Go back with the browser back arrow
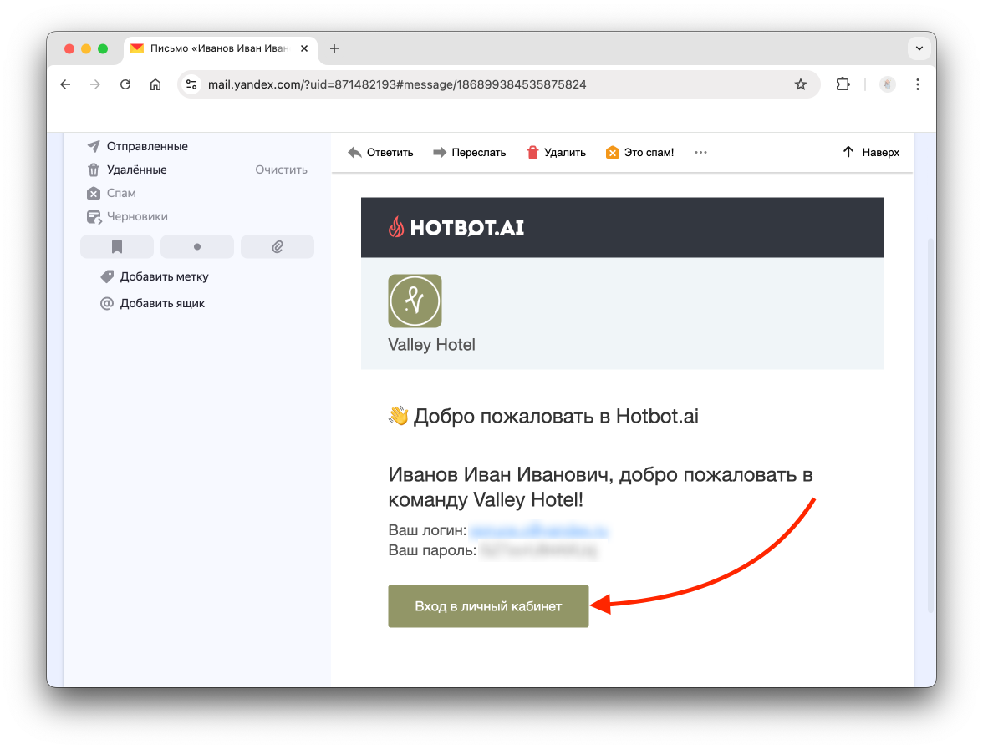983x749 pixels. coord(65,84)
